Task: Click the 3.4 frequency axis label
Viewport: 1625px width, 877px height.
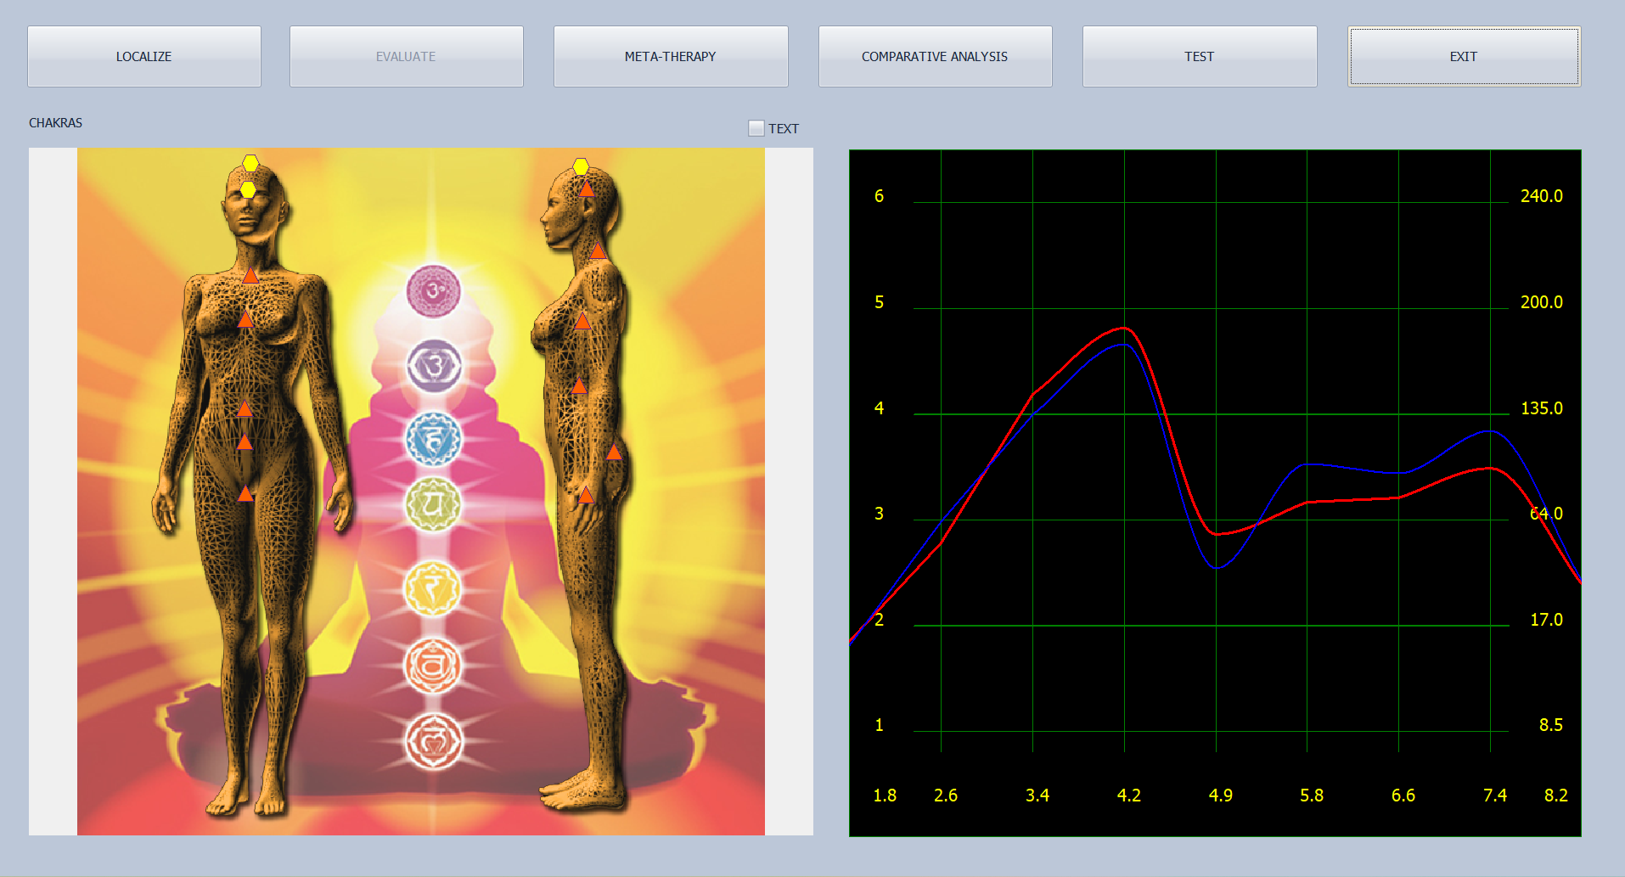Action: pyautogui.click(x=1037, y=795)
